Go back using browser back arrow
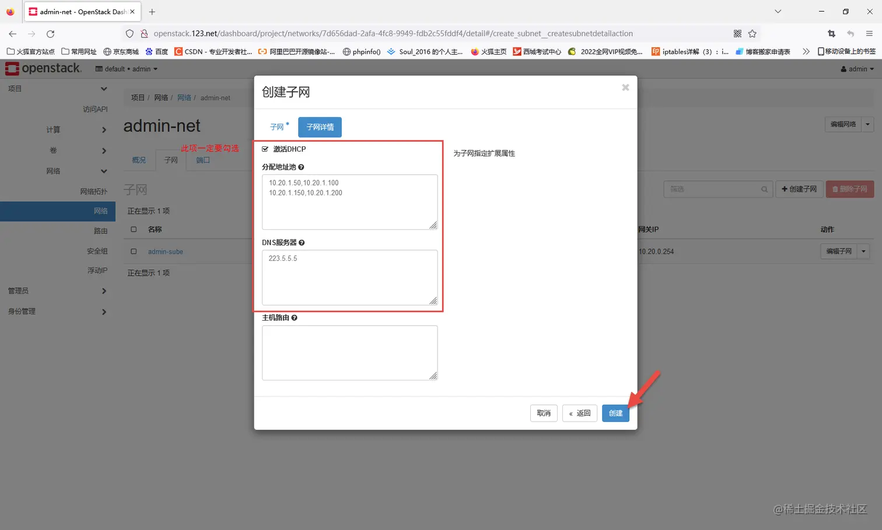Image resolution: width=882 pixels, height=530 pixels. (x=13, y=34)
